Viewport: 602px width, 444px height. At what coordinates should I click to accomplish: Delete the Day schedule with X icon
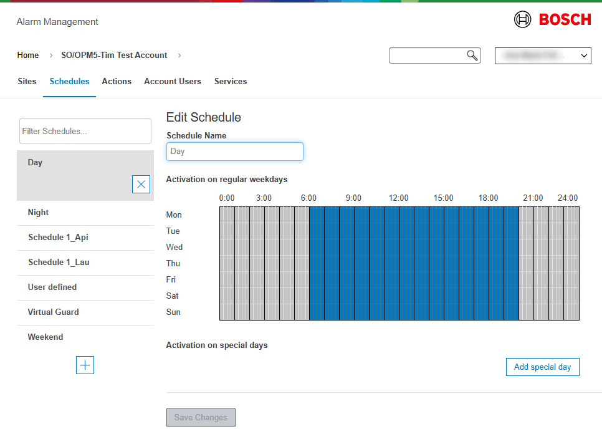coord(141,184)
